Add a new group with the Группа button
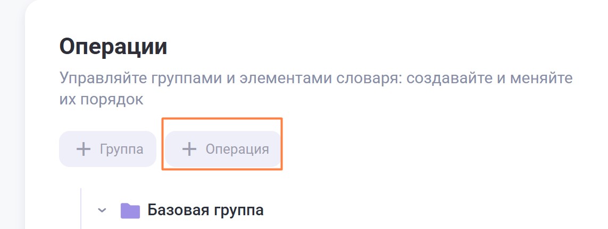Image resolution: width=608 pixels, height=229 pixels. point(107,149)
